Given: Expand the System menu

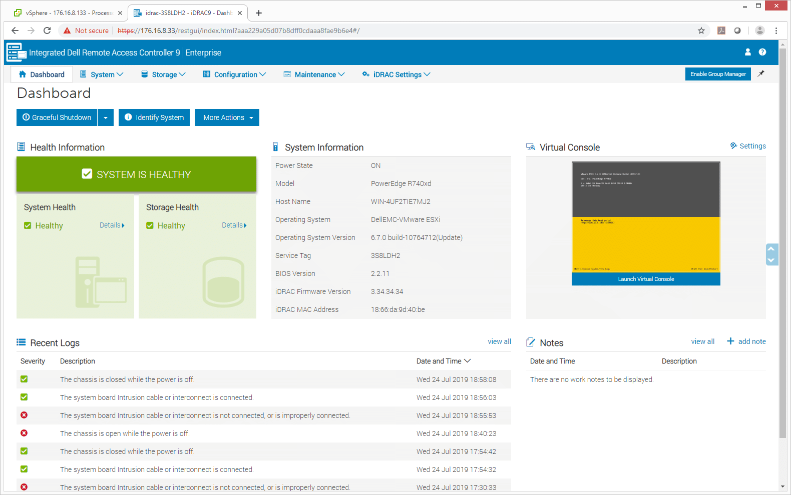Looking at the screenshot, I should pyautogui.click(x=102, y=74).
